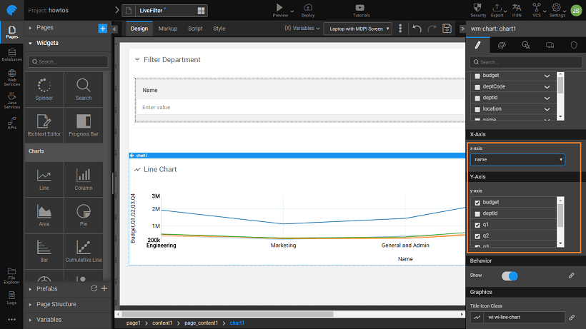Expand the Page Structure section
This screenshot has width=586, height=329.
tap(56, 304)
